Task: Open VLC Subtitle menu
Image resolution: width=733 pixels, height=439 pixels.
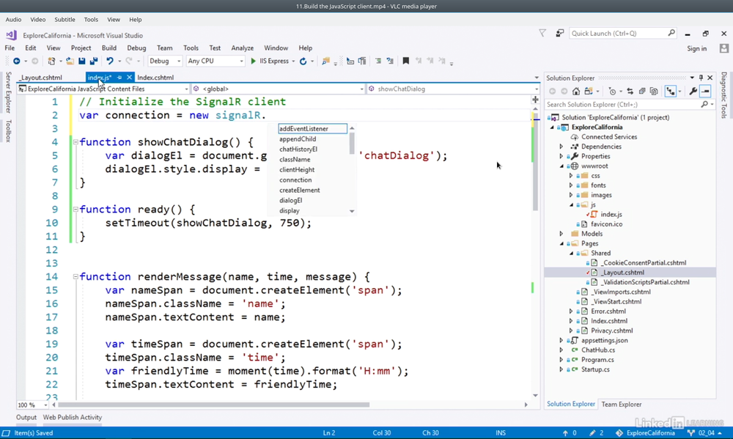Action: click(x=65, y=20)
